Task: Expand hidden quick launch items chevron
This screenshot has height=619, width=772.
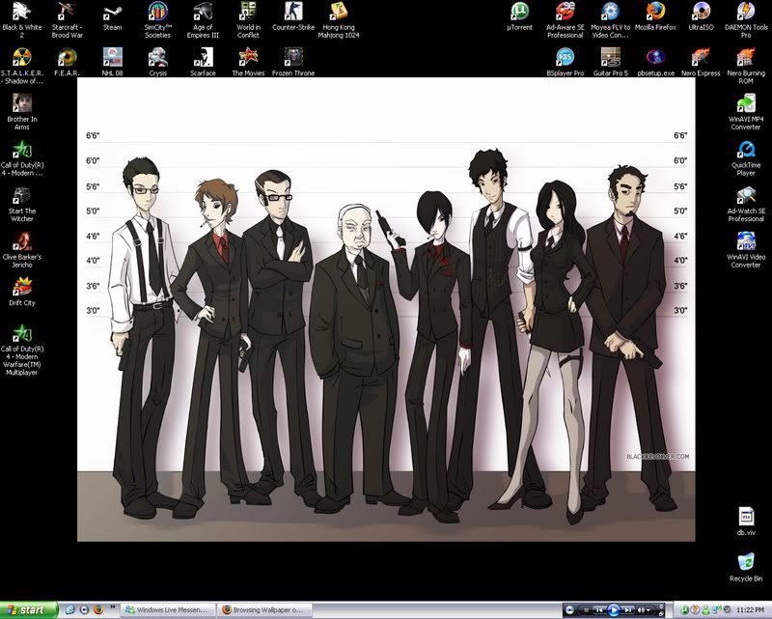Action: tap(112, 606)
